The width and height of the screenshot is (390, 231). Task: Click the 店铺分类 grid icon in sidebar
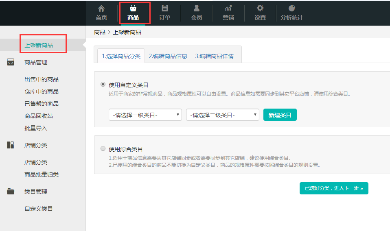point(11,145)
